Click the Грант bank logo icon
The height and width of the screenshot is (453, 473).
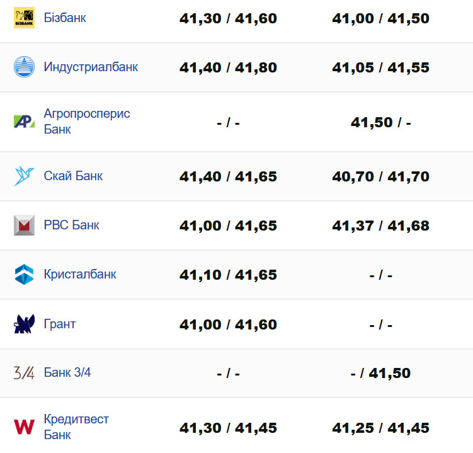[x=24, y=324]
